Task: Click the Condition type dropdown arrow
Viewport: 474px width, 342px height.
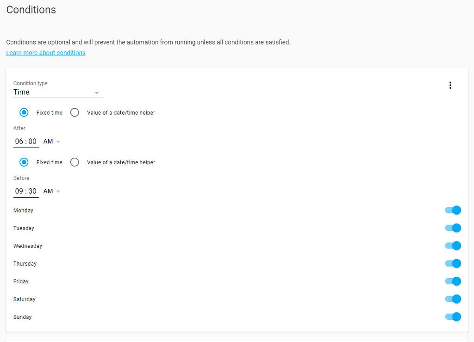Action: (x=97, y=93)
